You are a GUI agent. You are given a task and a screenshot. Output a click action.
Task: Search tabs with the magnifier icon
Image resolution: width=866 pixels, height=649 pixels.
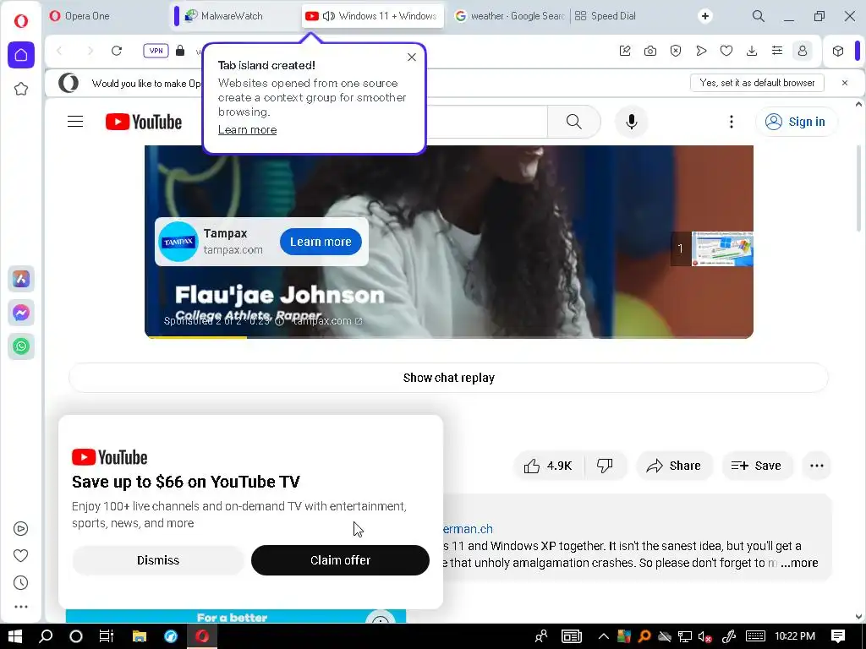(x=759, y=16)
